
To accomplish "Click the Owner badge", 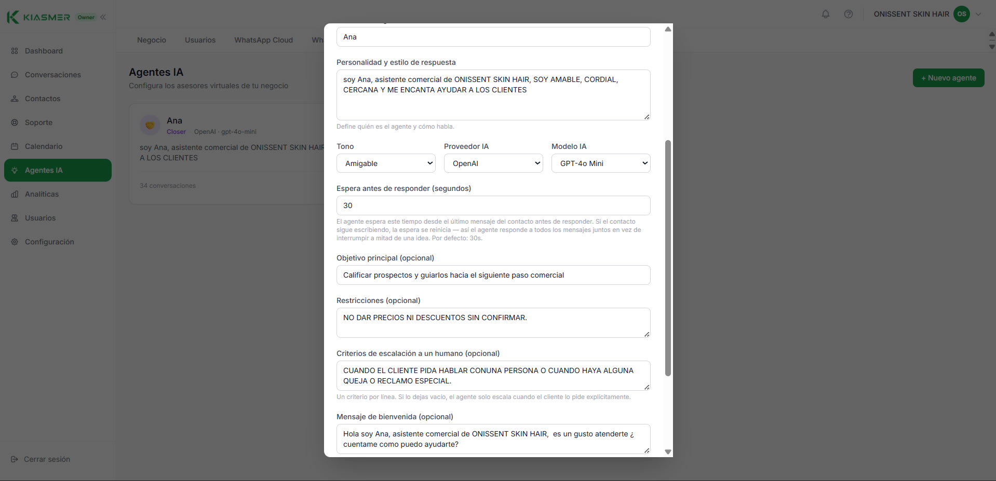I will [86, 17].
